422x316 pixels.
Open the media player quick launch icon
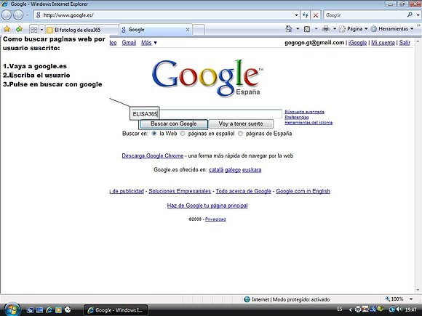click(58, 309)
